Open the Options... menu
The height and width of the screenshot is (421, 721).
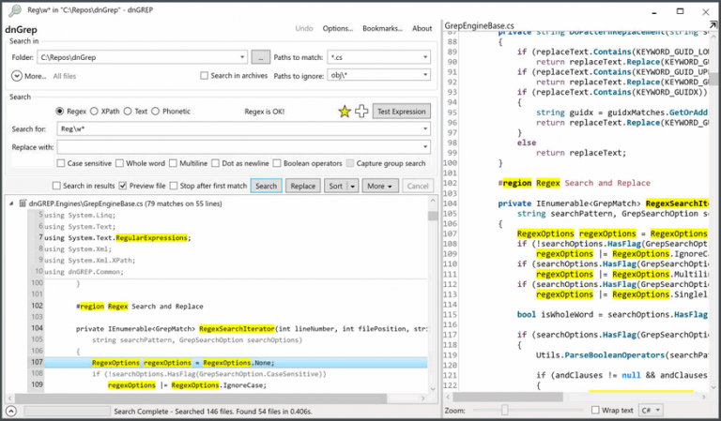(x=337, y=28)
